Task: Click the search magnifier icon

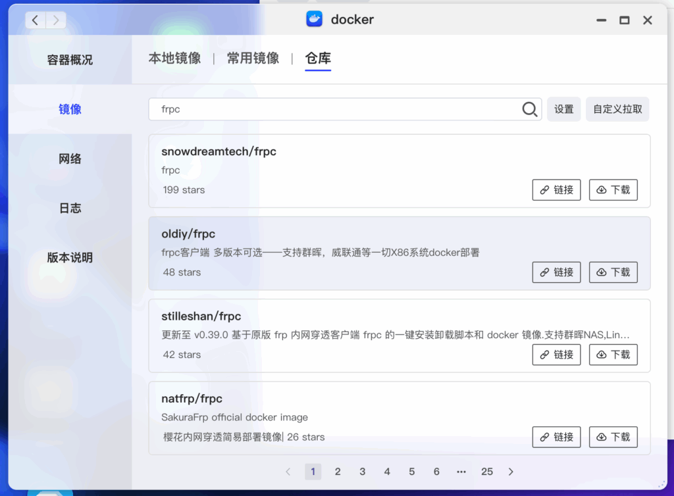Action: [x=529, y=109]
